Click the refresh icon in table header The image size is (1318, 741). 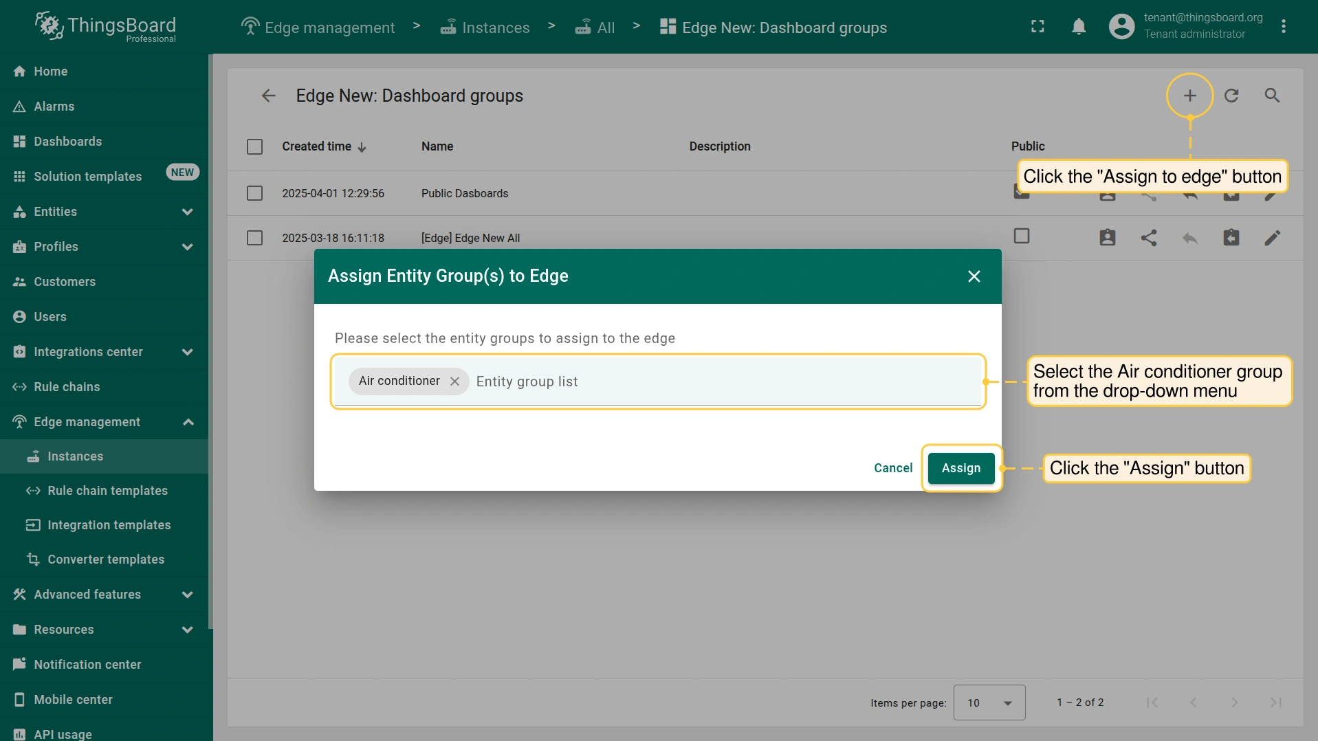click(1231, 96)
